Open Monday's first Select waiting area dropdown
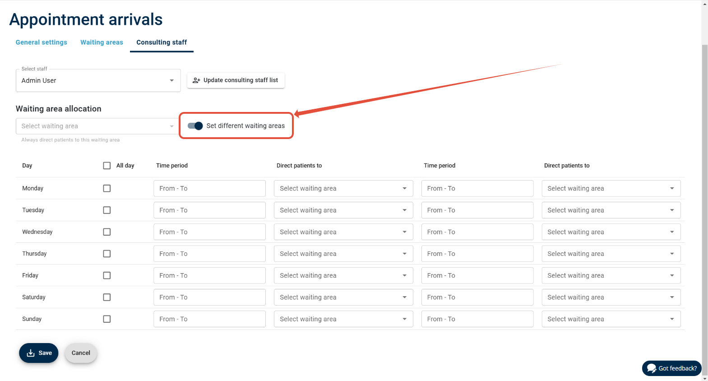This screenshot has height=381, width=708. pyautogui.click(x=343, y=188)
